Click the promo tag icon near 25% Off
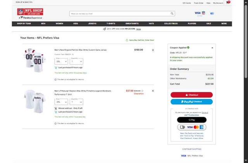This screenshot has width=248, height=163. [x=105, y=29]
